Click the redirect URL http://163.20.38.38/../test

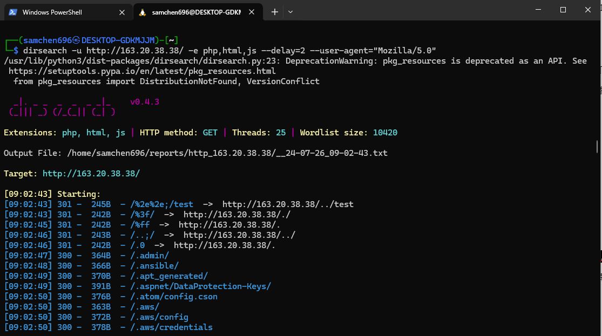tap(288, 204)
